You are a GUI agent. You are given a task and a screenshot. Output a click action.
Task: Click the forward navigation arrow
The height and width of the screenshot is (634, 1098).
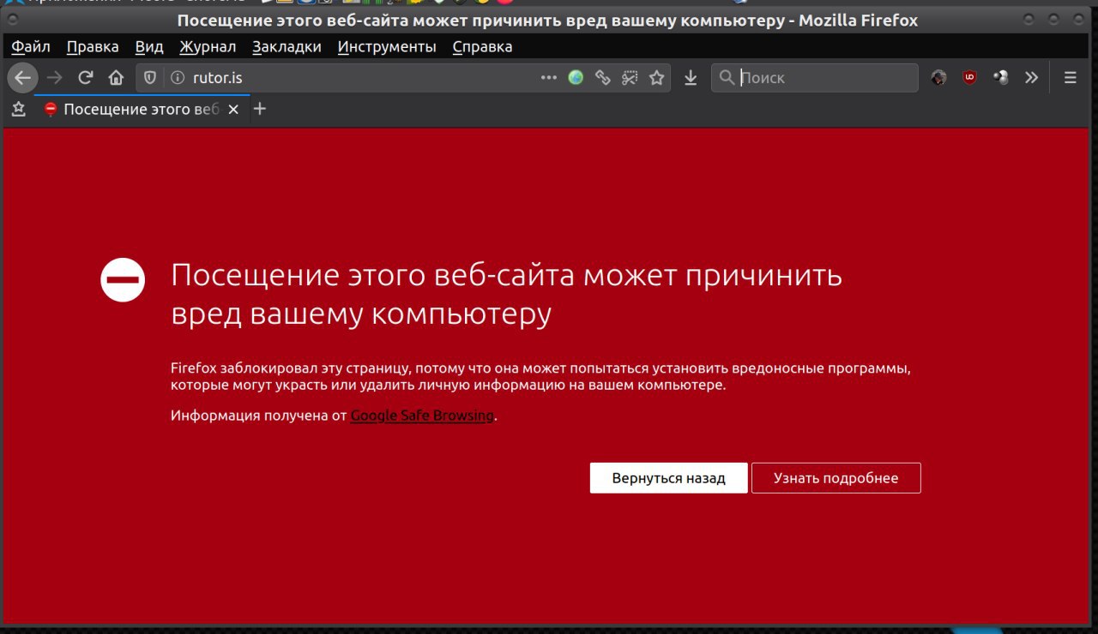click(55, 78)
